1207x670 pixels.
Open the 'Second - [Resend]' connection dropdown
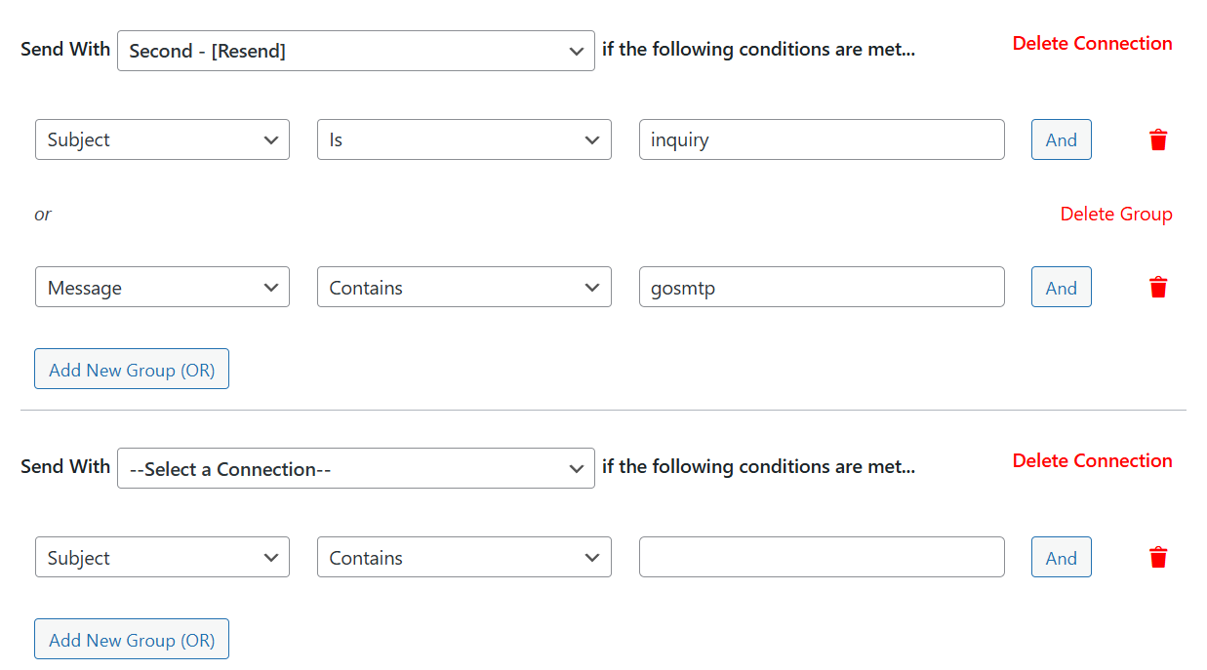(355, 51)
